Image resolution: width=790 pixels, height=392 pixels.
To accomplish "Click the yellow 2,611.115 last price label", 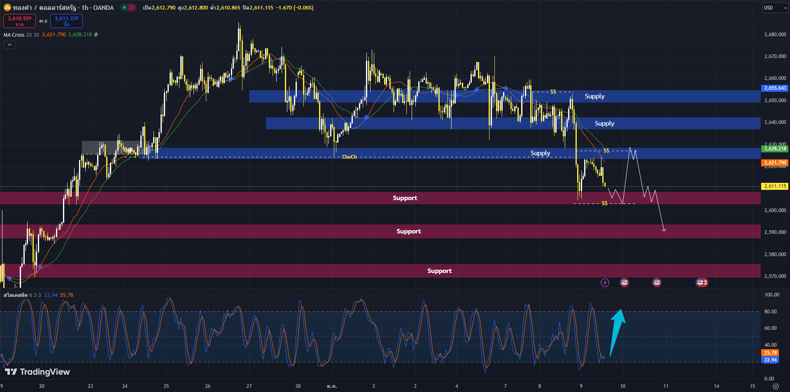I will coord(775,186).
